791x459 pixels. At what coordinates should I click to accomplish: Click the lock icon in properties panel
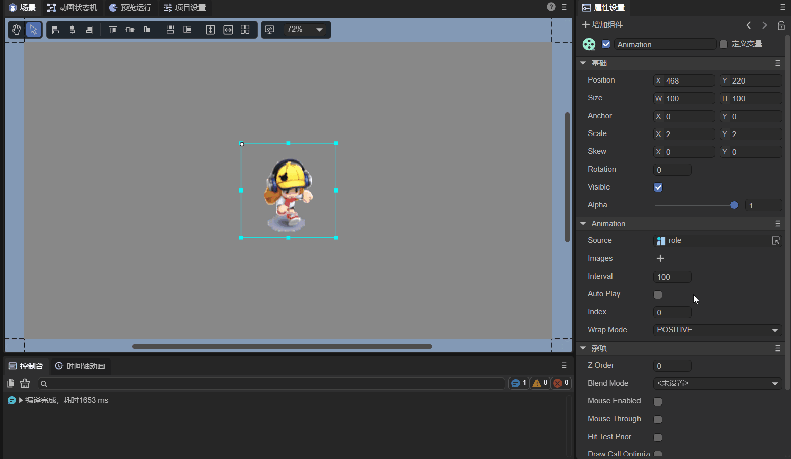[781, 25]
